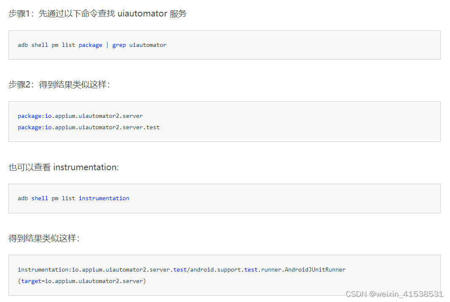Click the blue "grep" keyword in first code block

119,45
